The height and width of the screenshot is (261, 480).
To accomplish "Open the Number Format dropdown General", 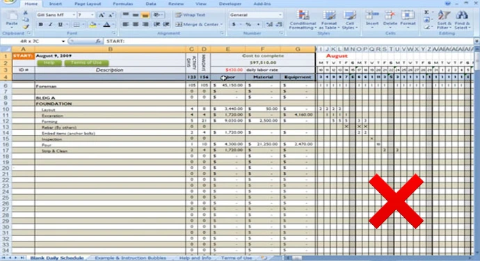I will coord(280,15).
